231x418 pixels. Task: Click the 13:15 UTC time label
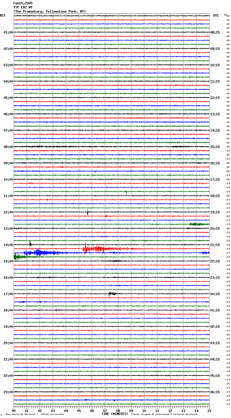[215, 114]
